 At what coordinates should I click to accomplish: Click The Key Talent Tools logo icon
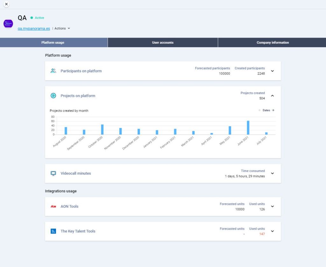click(53, 231)
